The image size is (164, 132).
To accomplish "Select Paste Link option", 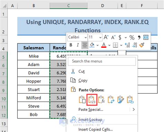I will tap(130, 99).
